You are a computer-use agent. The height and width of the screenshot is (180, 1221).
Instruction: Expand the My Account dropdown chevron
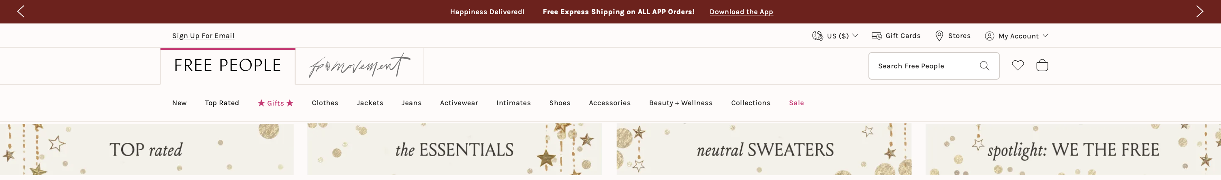click(x=1045, y=36)
